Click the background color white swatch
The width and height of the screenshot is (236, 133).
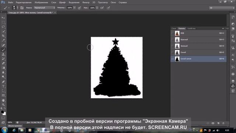[4, 114]
